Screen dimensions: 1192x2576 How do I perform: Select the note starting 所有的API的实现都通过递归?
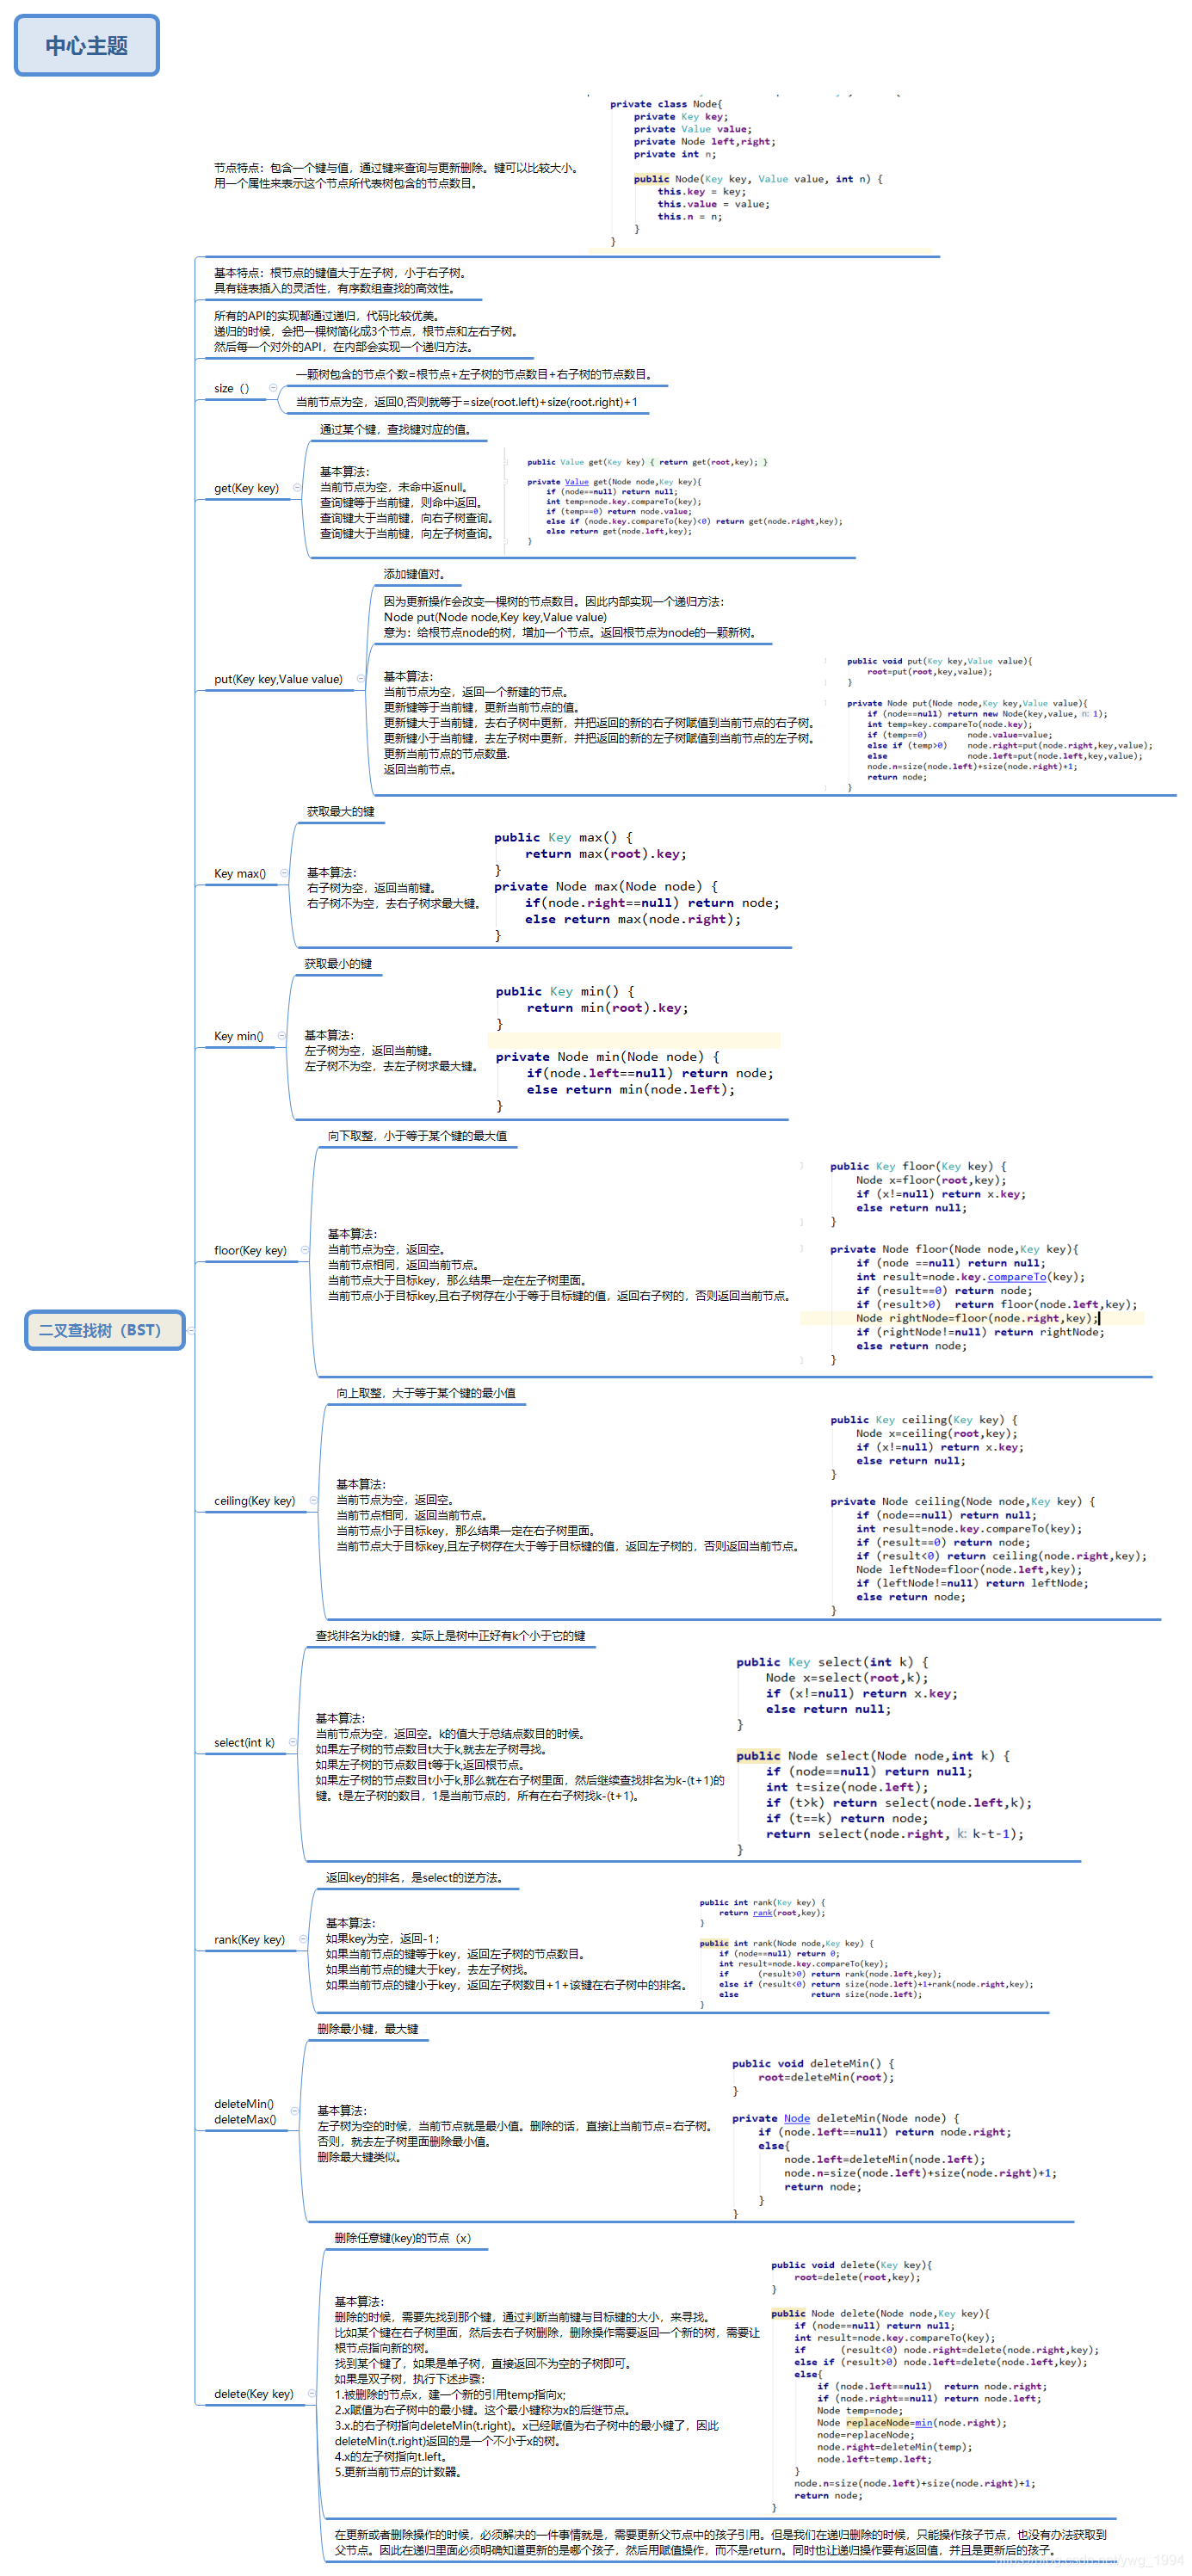pos(366,331)
